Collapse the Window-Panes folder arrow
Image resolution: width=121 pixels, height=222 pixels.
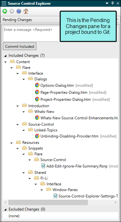click(42, 190)
